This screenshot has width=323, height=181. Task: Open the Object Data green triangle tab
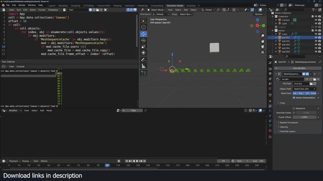pos(270,126)
